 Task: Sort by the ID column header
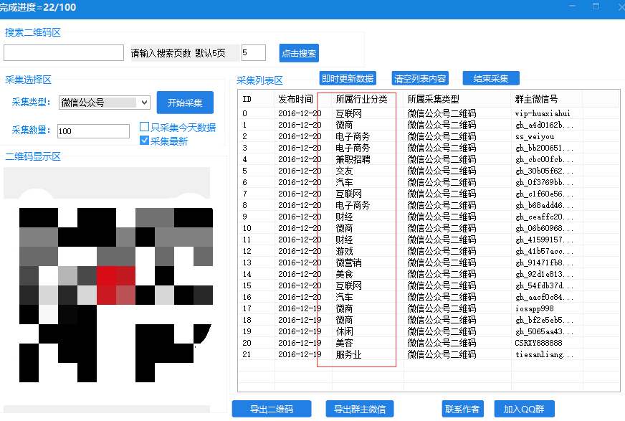coord(257,99)
